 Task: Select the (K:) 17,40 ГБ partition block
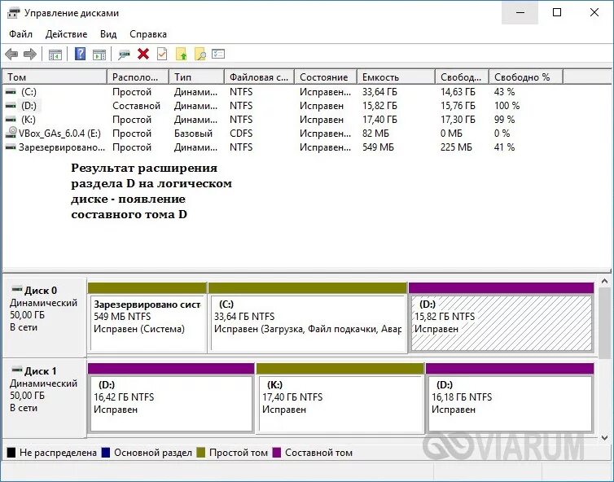340,398
